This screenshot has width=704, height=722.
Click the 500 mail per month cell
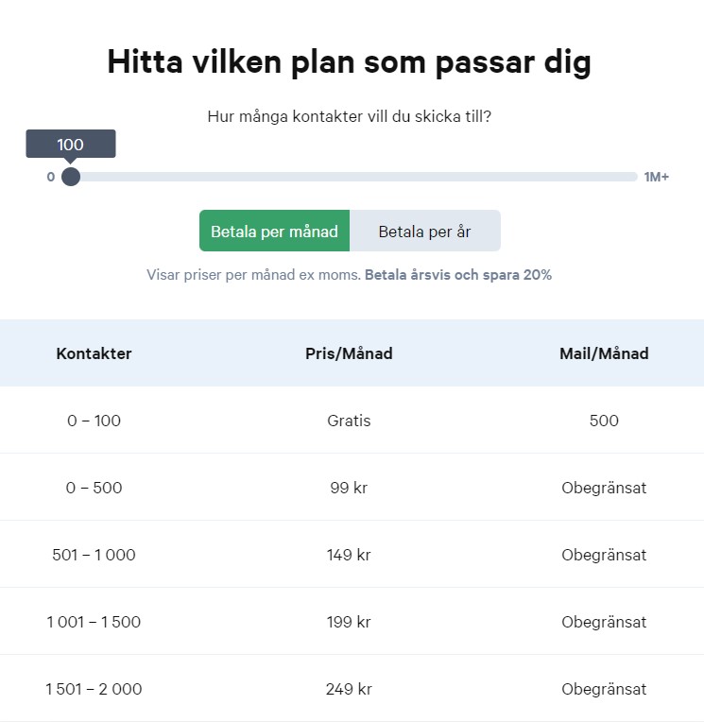click(x=604, y=421)
